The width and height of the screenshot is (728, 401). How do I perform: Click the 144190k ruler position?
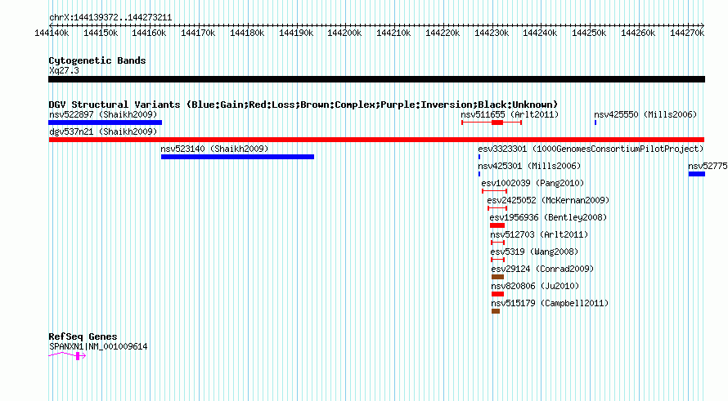[296, 33]
